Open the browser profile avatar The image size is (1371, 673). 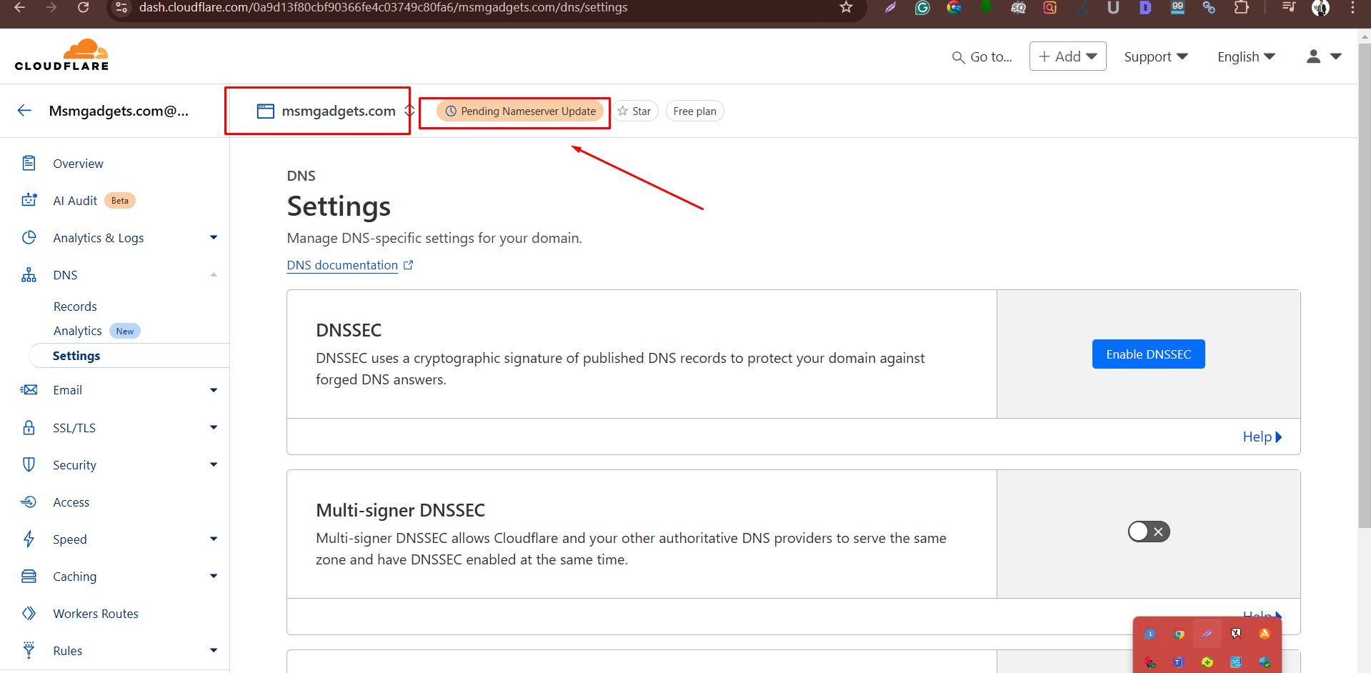click(1320, 8)
